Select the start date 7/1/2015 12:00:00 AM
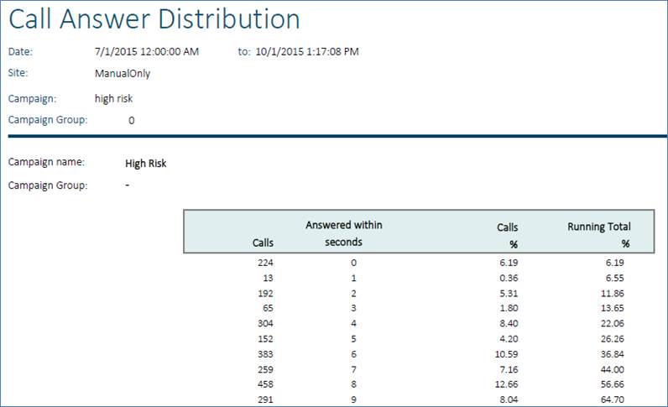 click(147, 52)
